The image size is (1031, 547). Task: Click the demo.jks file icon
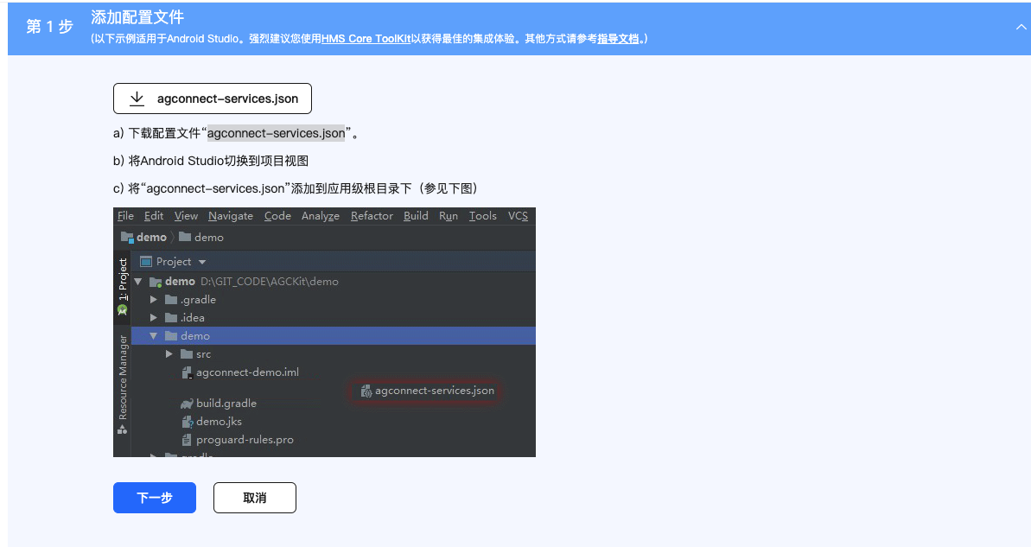(187, 422)
